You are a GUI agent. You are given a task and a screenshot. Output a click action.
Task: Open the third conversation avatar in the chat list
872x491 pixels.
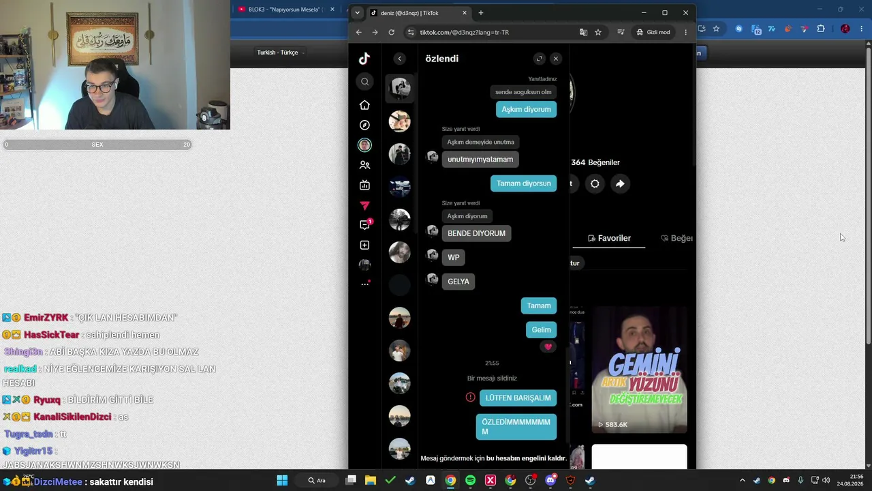[400, 153]
